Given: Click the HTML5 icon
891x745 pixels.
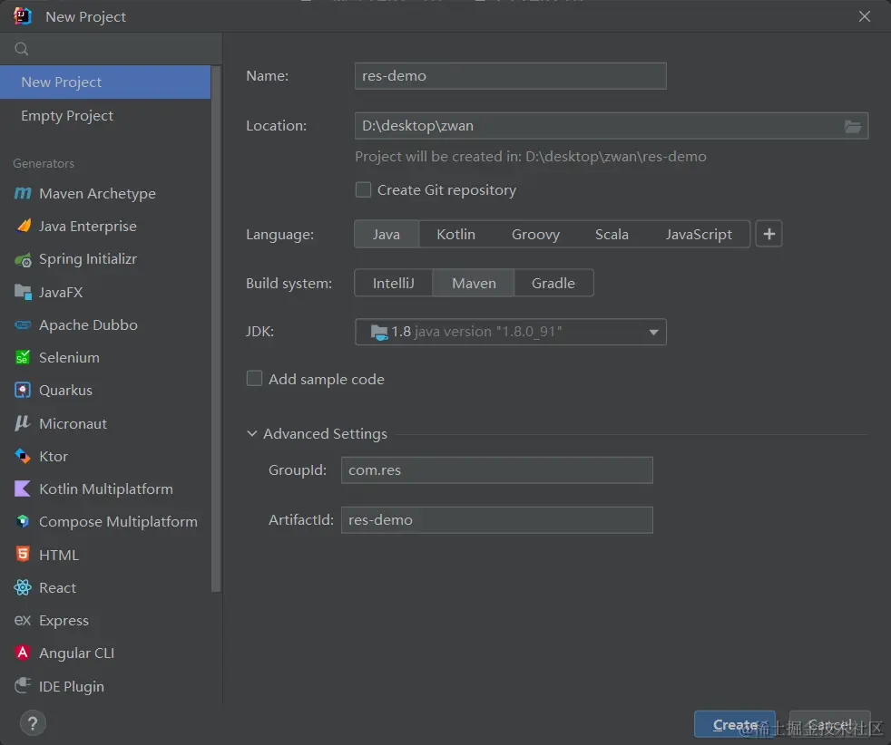Looking at the screenshot, I should [x=23, y=555].
